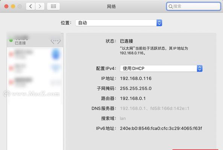Click the 路由器 label
This screenshot has width=223, height=150.
(x=109, y=98)
